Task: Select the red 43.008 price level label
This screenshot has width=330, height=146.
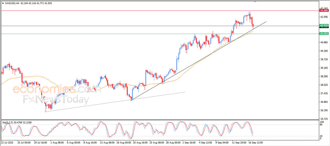Action: (324, 11)
